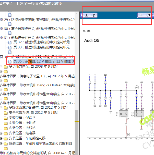Open 页 32：舒适/便捷系统的中央控制单元

pos(42,42)
